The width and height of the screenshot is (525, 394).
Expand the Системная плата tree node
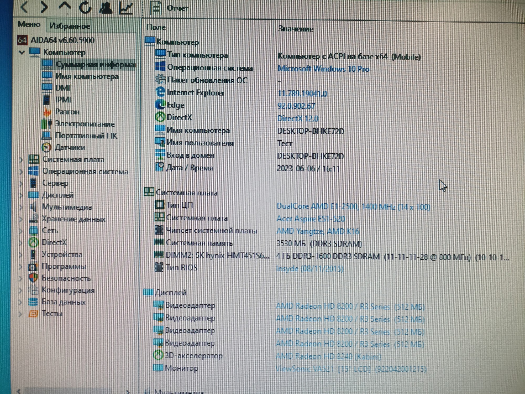(21, 159)
